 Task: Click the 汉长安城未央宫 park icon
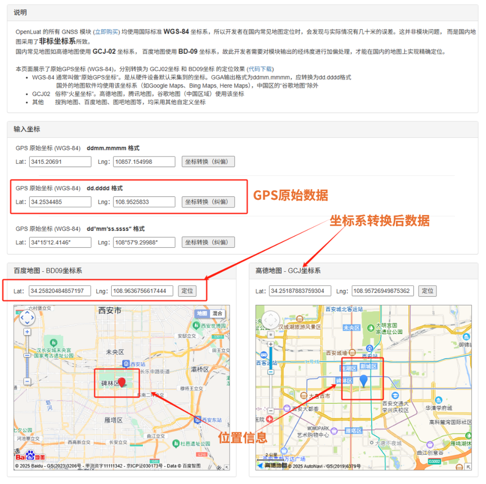click(x=54, y=342)
